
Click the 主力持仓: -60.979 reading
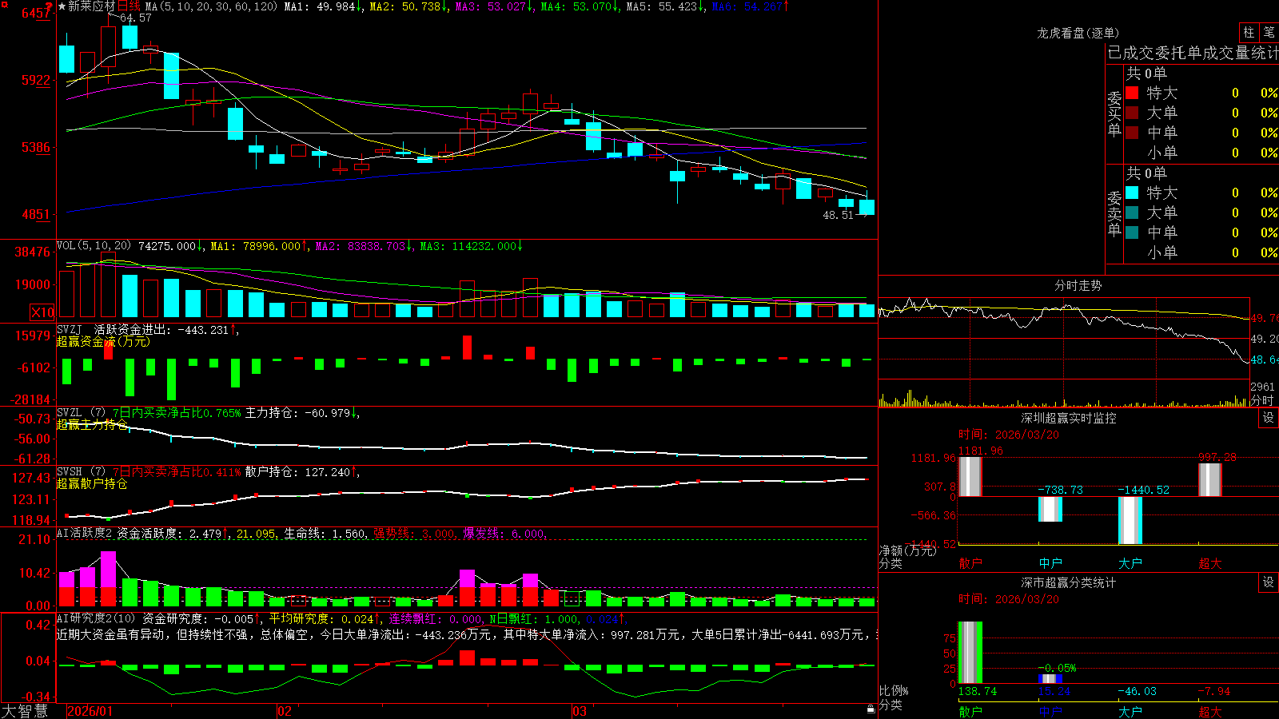[x=297, y=413]
